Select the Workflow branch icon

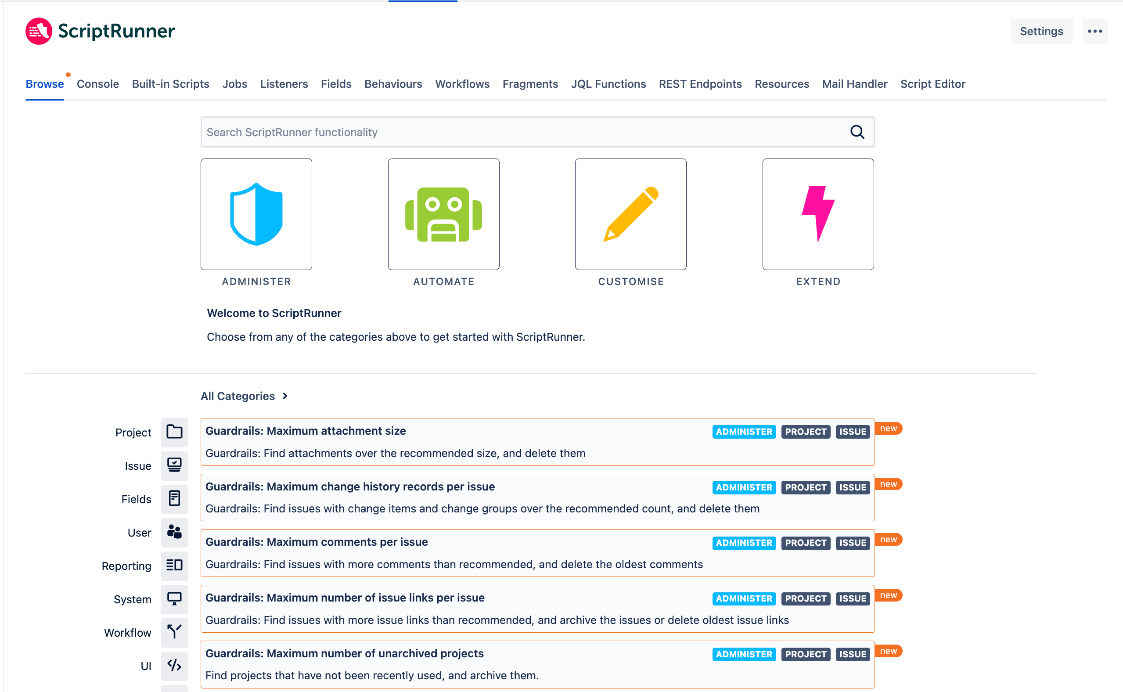point(174,632)
